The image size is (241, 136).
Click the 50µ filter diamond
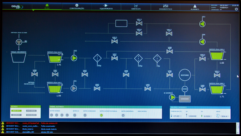(97, 58)
